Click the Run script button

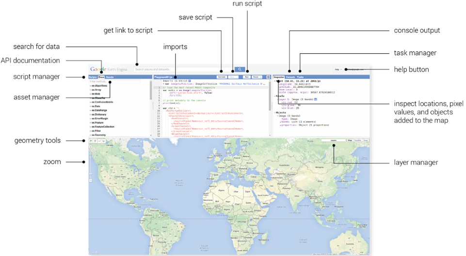[x=247, y=77]
